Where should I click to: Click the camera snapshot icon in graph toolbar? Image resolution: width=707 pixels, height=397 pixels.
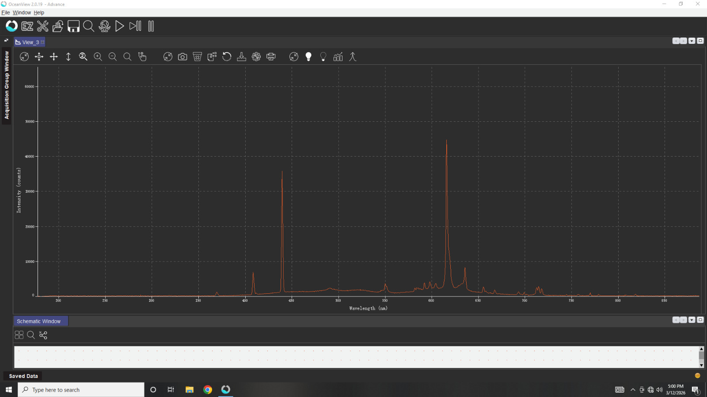pos(182,57)
